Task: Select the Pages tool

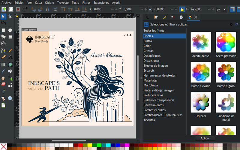Action: [3, 105]
